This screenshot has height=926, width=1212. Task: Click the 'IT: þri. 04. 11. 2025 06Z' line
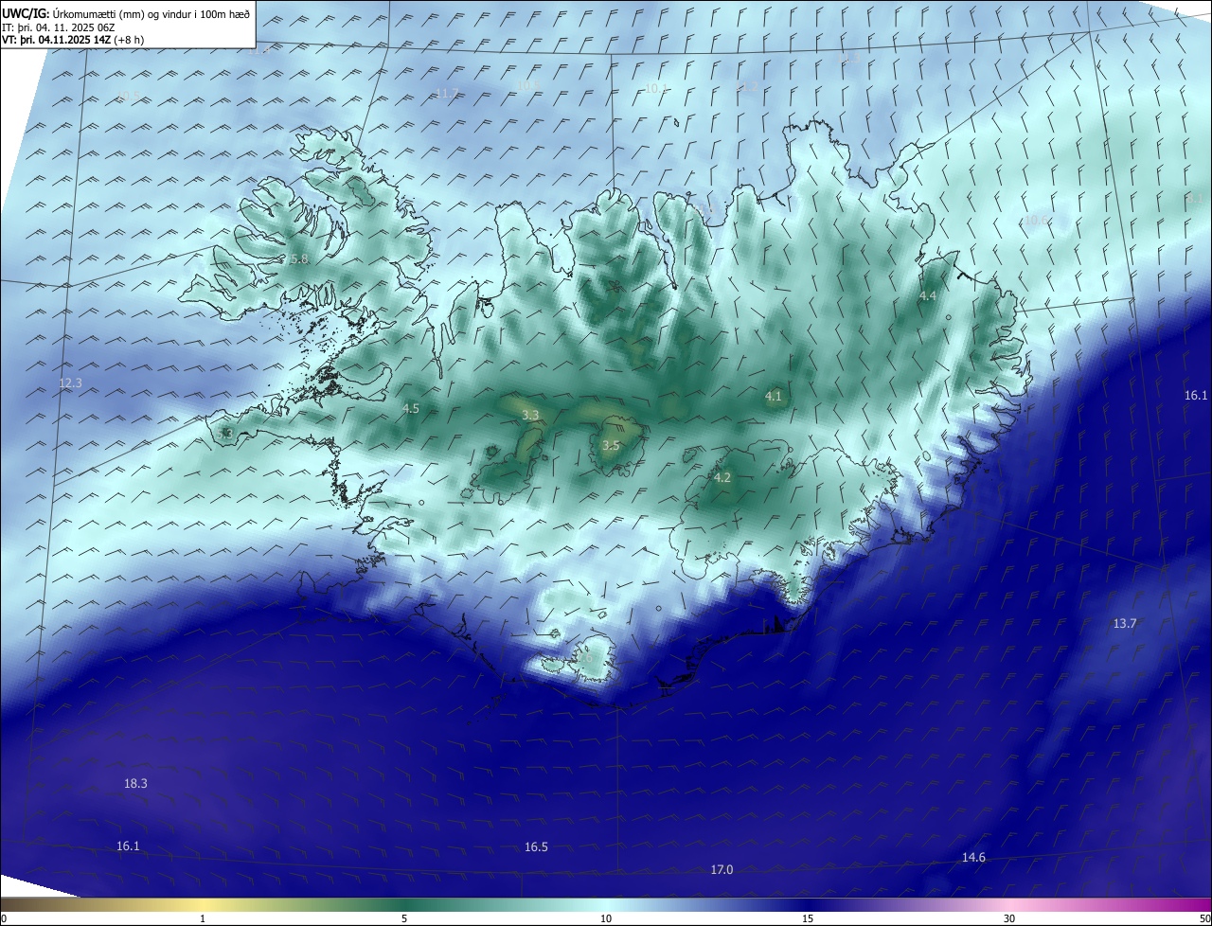(58, 27)
